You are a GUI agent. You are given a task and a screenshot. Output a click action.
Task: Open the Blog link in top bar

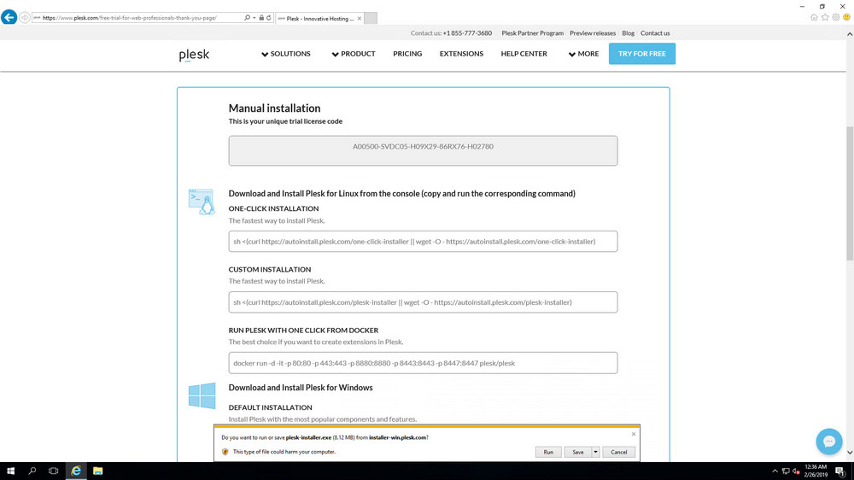(628, 33)
